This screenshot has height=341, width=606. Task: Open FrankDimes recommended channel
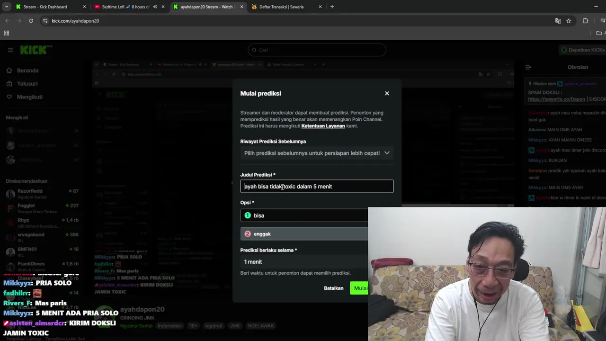[43, 266]
